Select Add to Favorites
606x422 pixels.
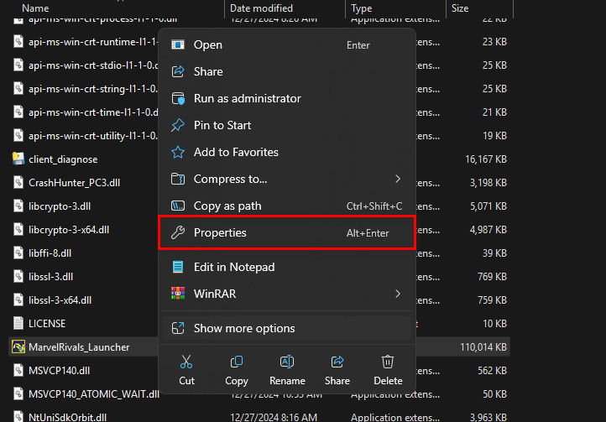point(287,152)
